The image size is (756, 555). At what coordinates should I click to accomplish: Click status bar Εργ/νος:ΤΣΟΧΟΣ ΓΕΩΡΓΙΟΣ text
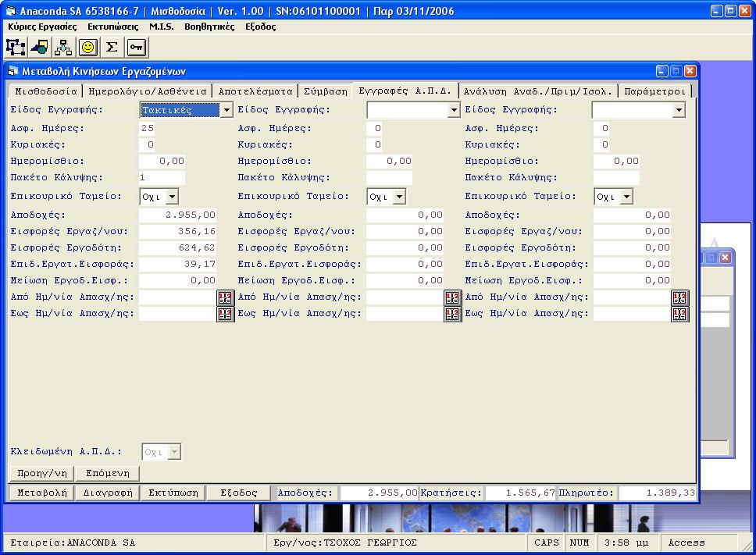(x=345, y=543)
